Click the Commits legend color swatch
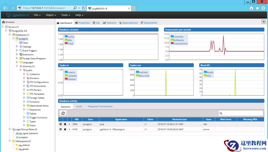The image size is (268, 152). click(x=172, y=36)
